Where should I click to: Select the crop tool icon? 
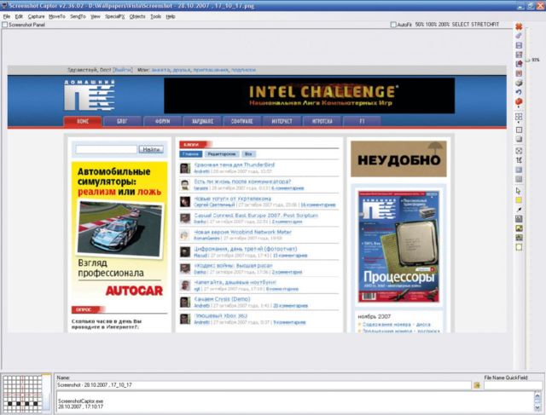[x=519, y=160]
